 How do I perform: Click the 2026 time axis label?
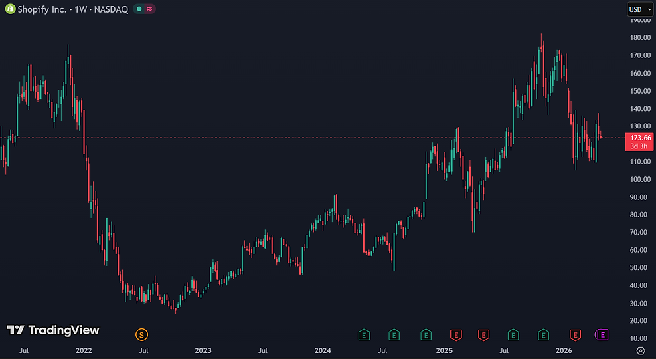[x=564, y=350]
